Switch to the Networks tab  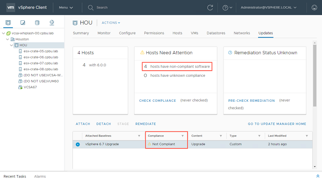pyautogui.click(x=241, y=33)
